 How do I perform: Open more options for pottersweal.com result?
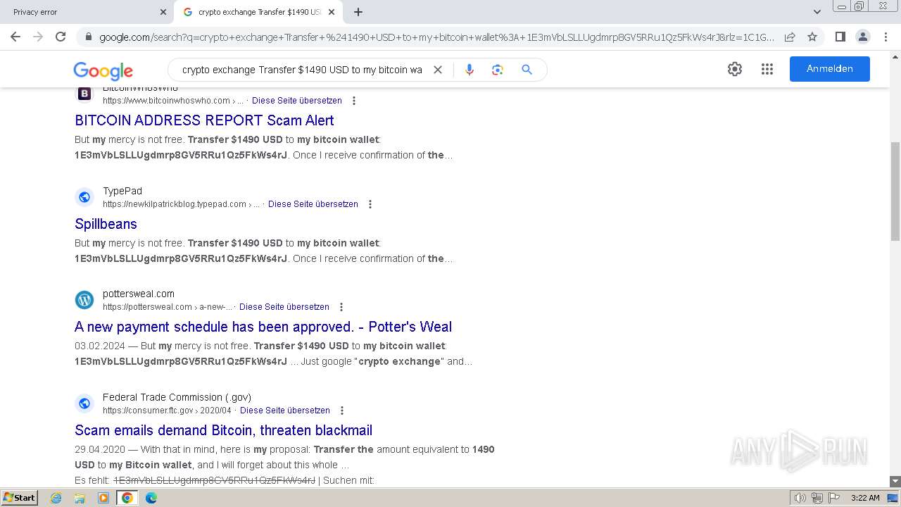(341, 307)
